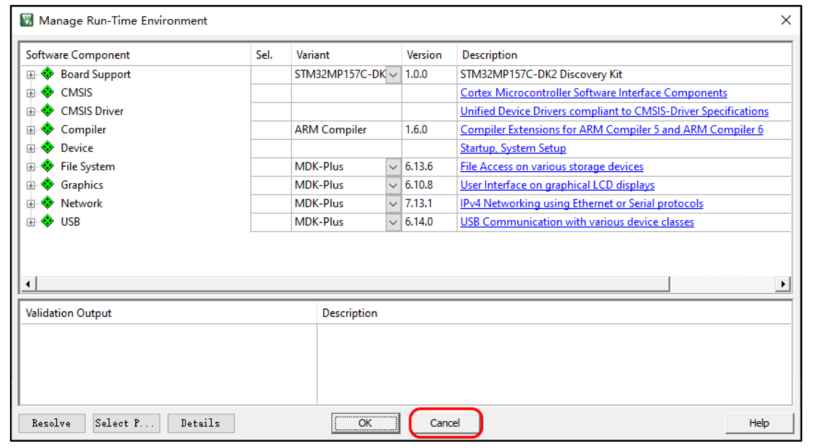Click the Details button
This screenshot has width=813, height=448.
pyautogui.click(x=201, y=423)
